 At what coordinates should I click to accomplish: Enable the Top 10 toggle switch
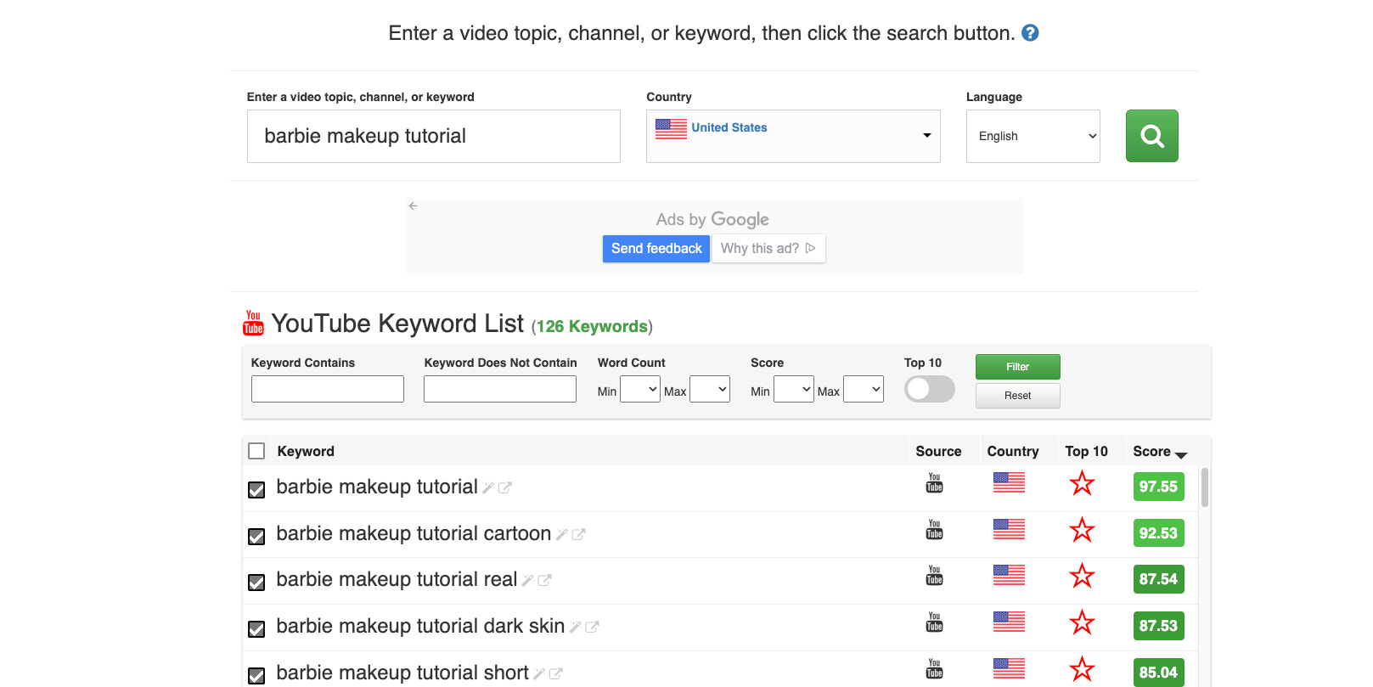pyautogui.click(x=930, y=389)
